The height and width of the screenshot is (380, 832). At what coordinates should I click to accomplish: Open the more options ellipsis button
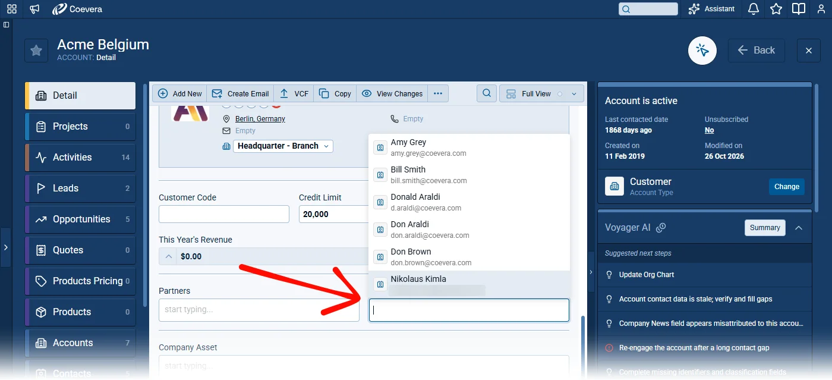pos(438,93)
